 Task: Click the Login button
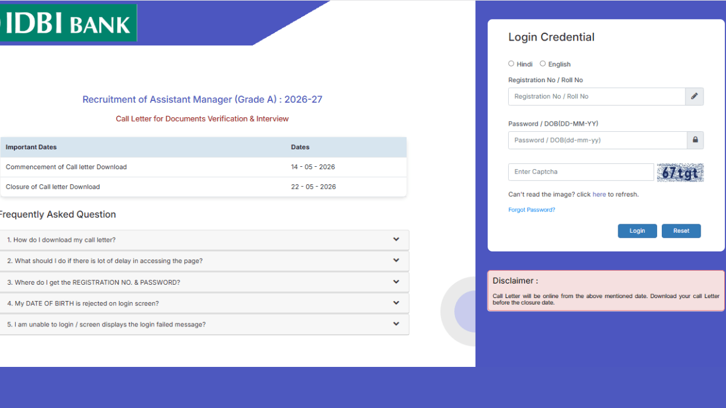click(x=637, y=231)
